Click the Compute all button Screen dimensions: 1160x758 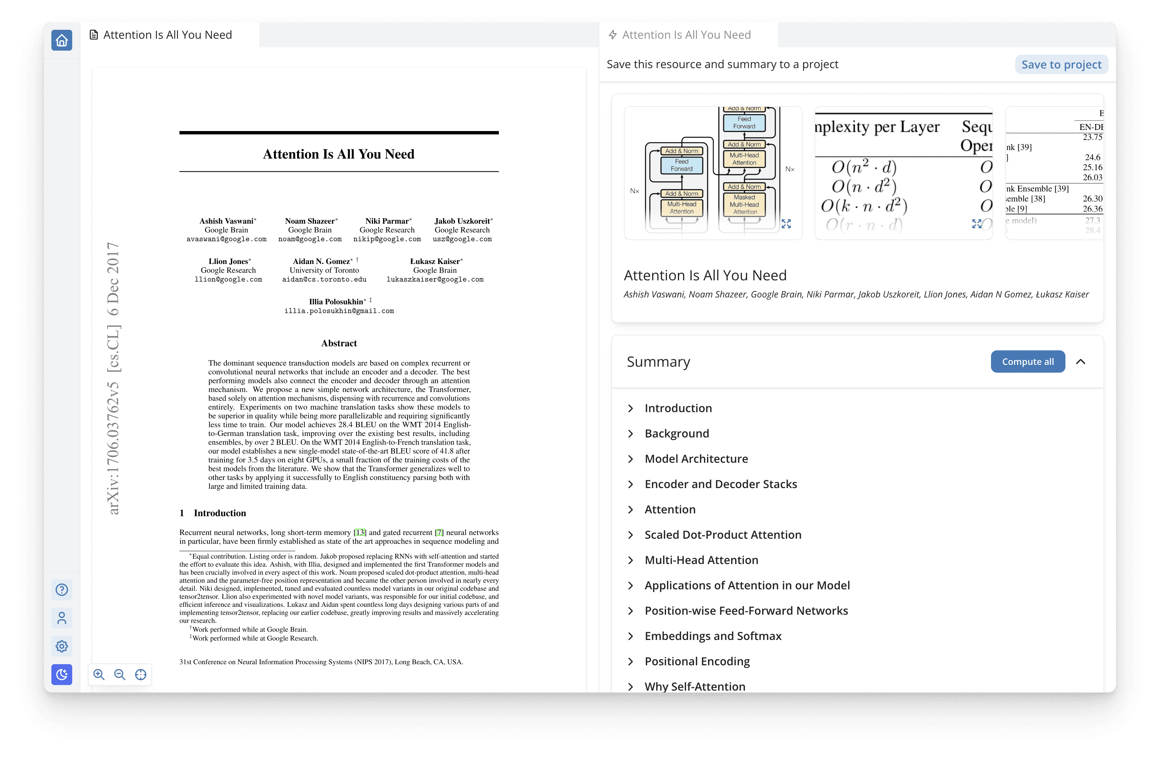coord(1027,362)
